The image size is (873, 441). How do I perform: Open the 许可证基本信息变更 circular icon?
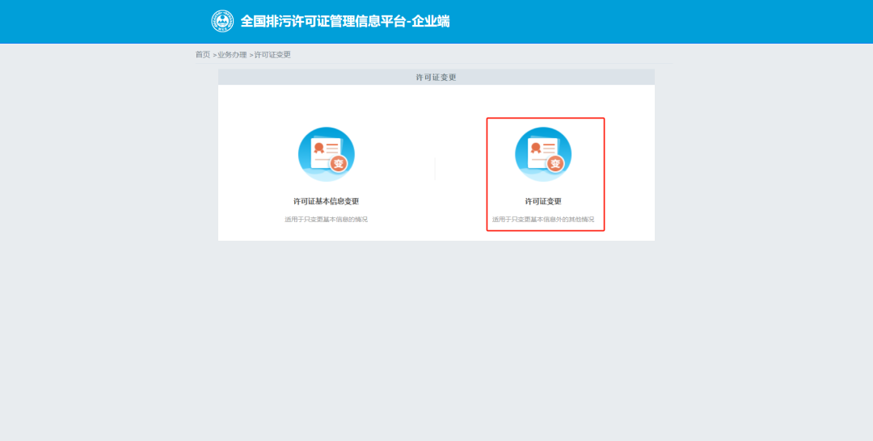point(326,153)
